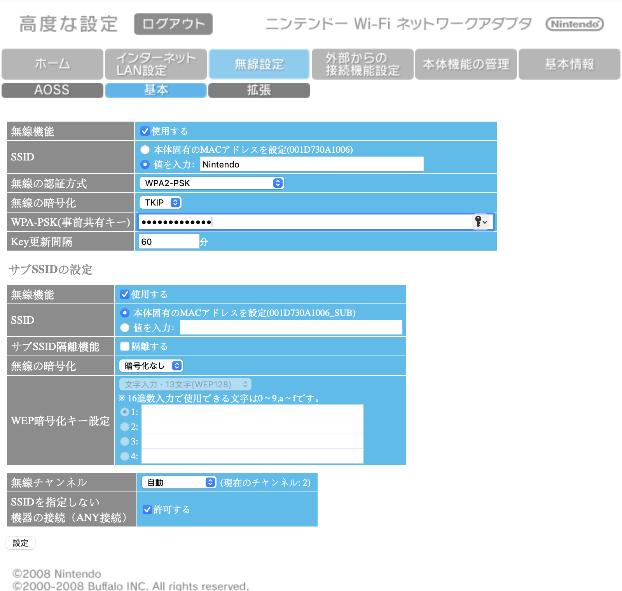Click the key icon in the WPA-PSK field
This screenshot has height=591, width=622.
481,222
